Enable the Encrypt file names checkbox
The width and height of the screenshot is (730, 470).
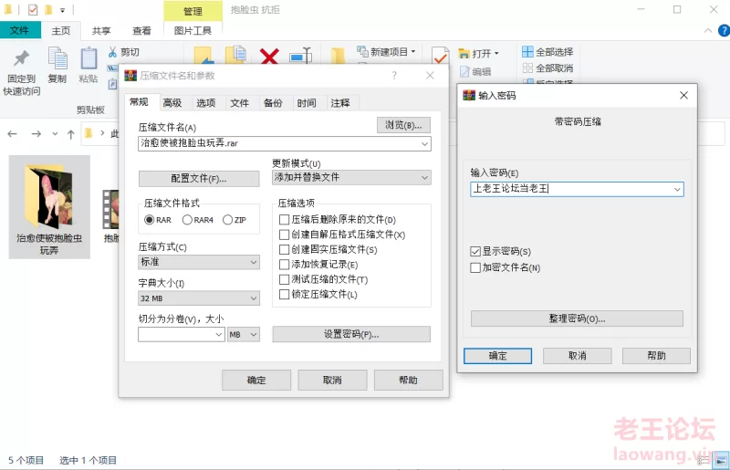tap(475, 267)
